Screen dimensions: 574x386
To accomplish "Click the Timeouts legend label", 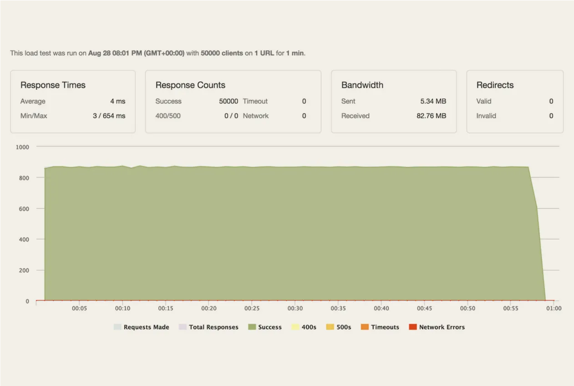I will point(385,327).
